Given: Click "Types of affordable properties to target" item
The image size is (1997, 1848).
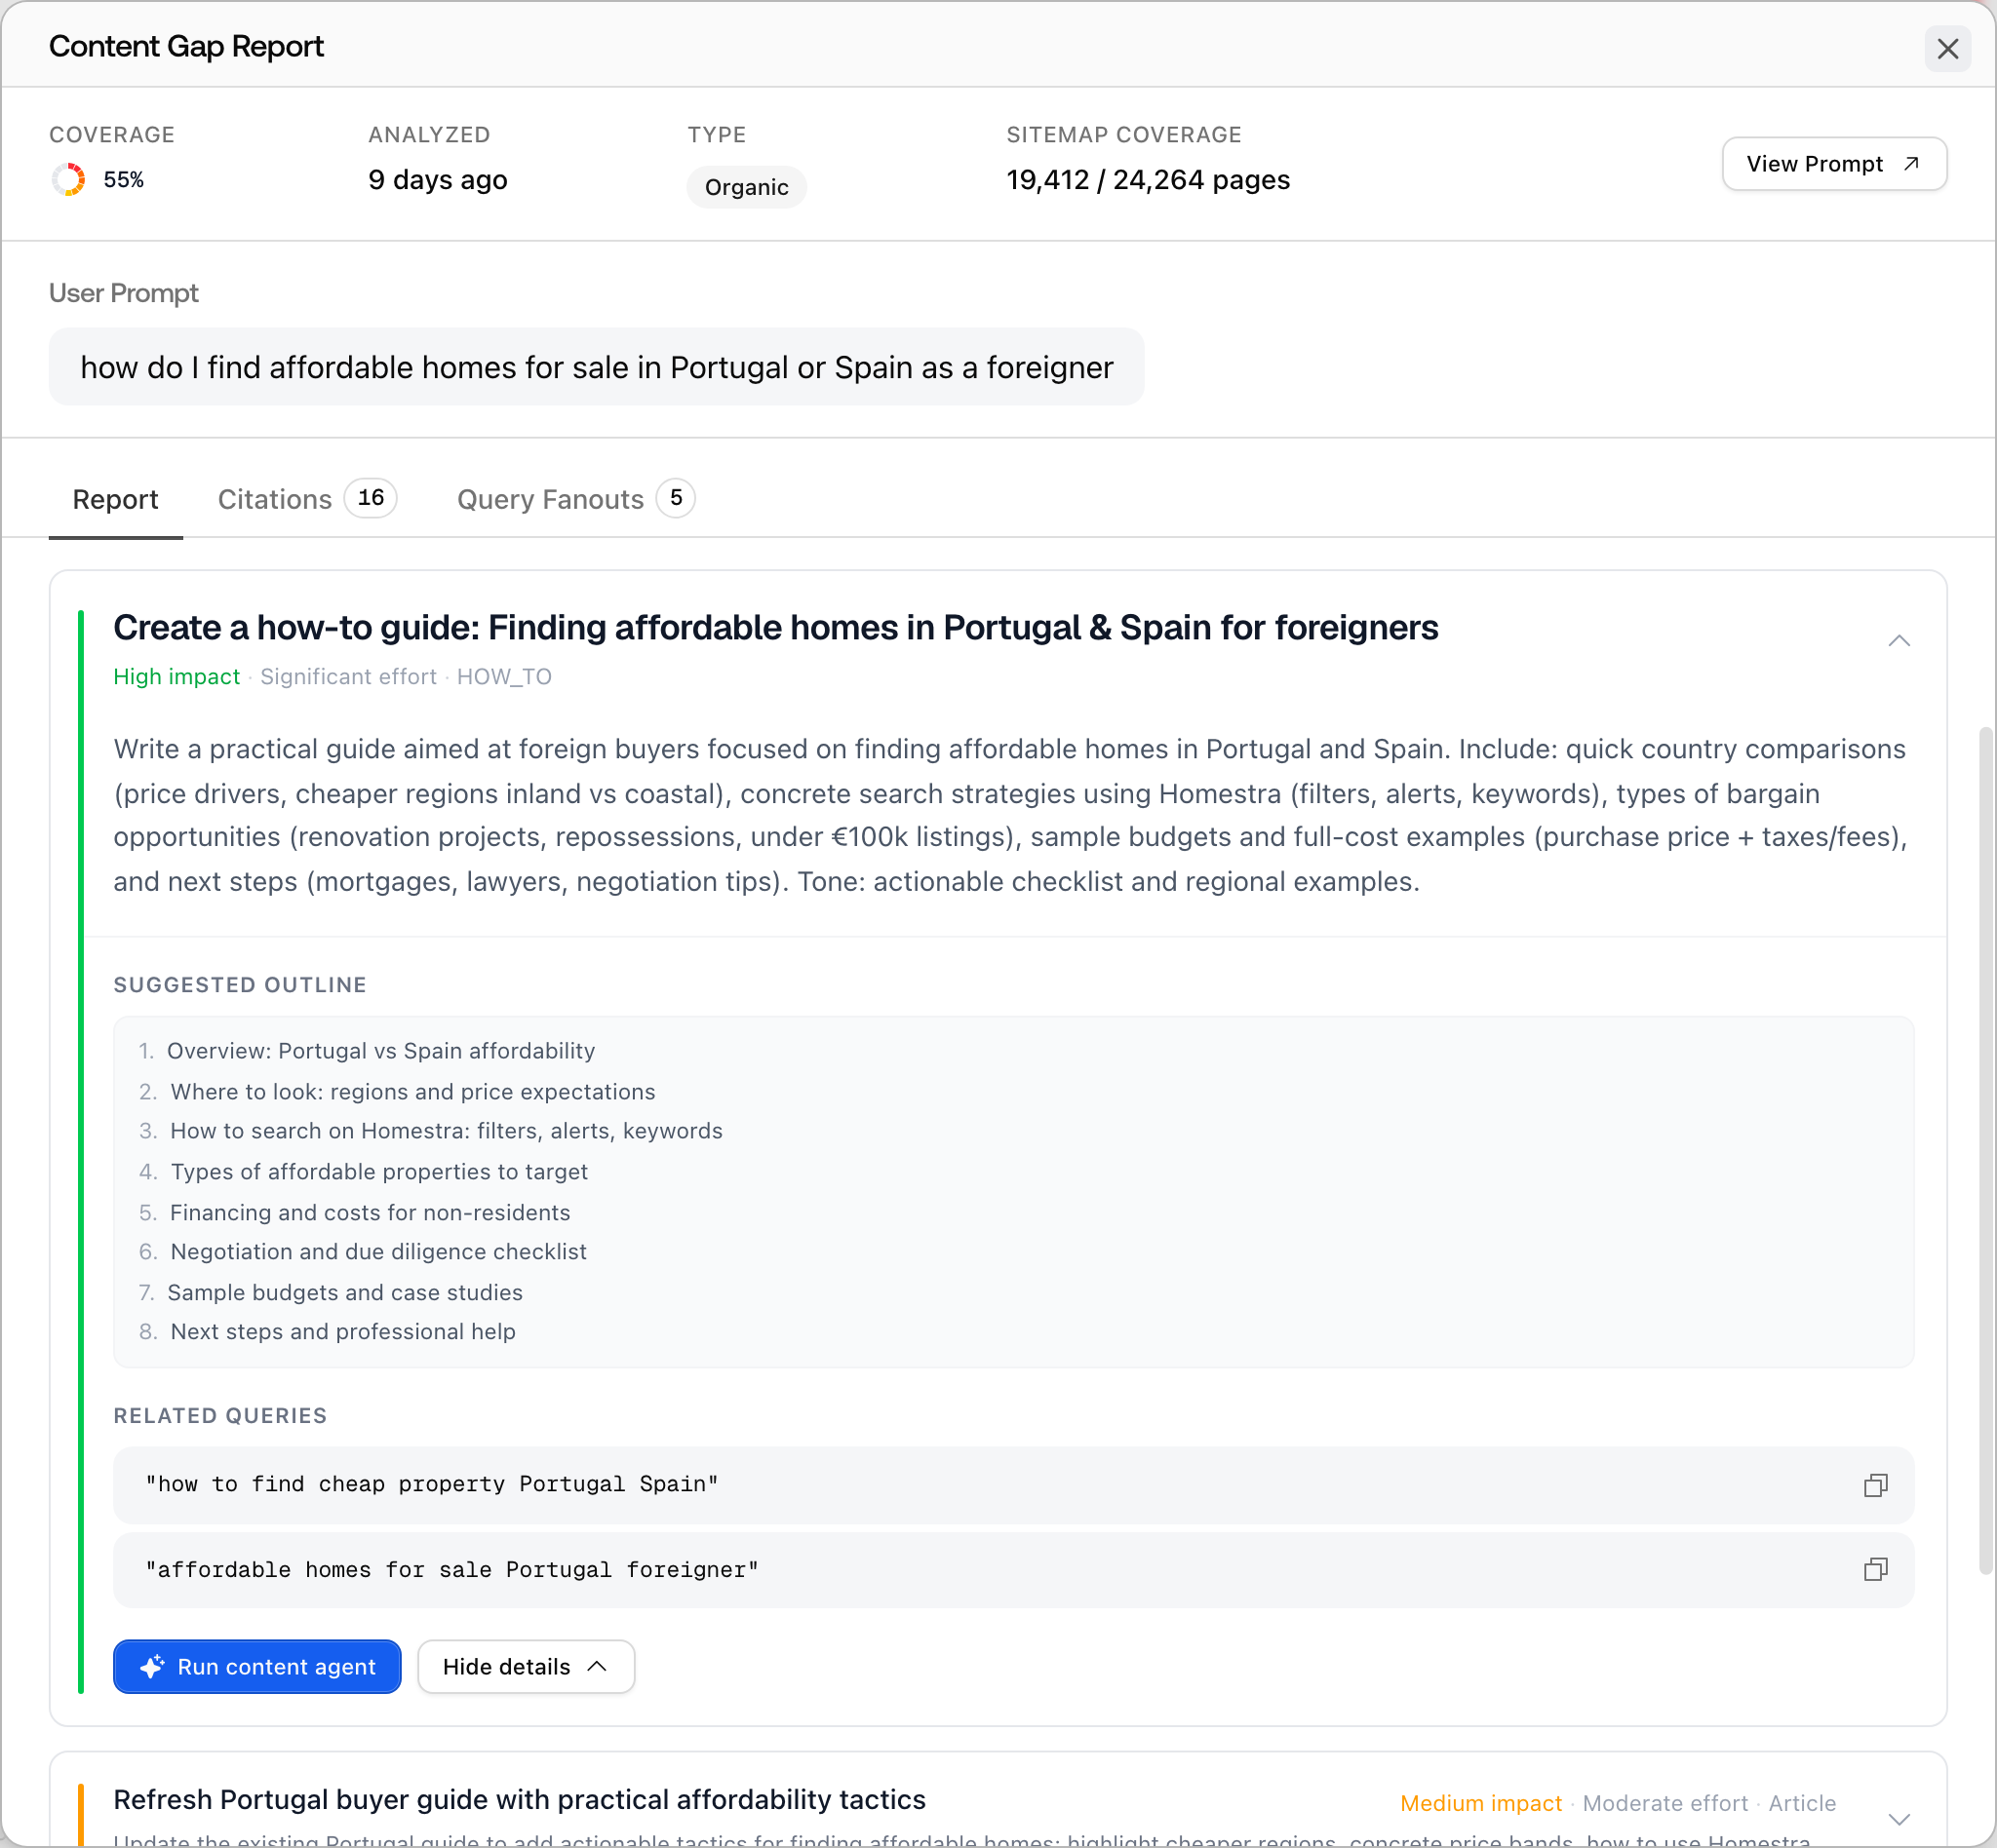Looking at the screenshot, I should coord(378,1171).
